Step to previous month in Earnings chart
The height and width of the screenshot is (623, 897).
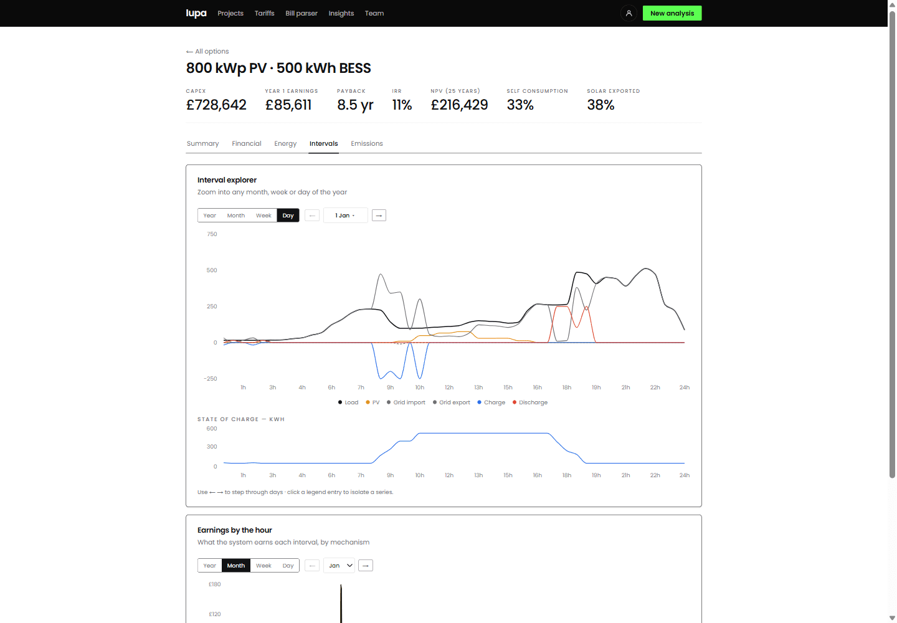click(x=312, y=566)
